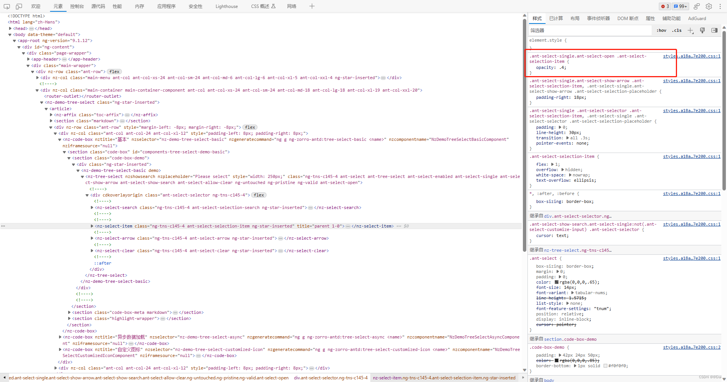Open stylesheet link for opacity .4 rule

pos(691,56)
